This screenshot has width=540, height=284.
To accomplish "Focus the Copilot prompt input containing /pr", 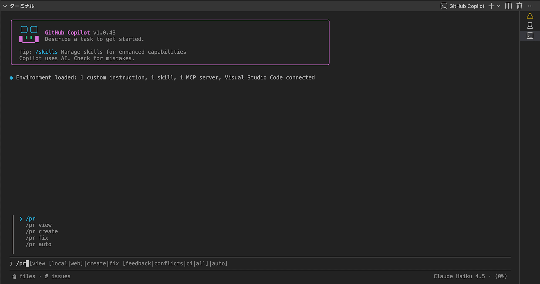I will coord(260,264).
